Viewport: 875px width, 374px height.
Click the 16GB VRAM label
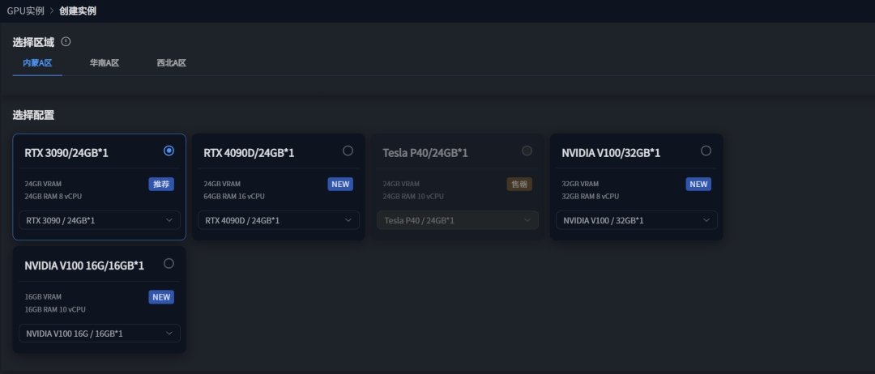pos(43,296)
